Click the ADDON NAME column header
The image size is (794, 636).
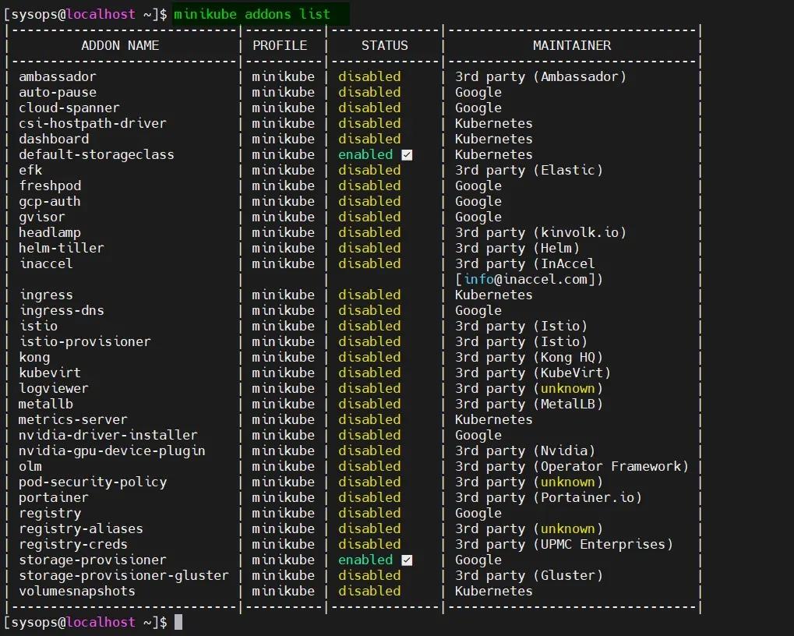pos(119,45)
